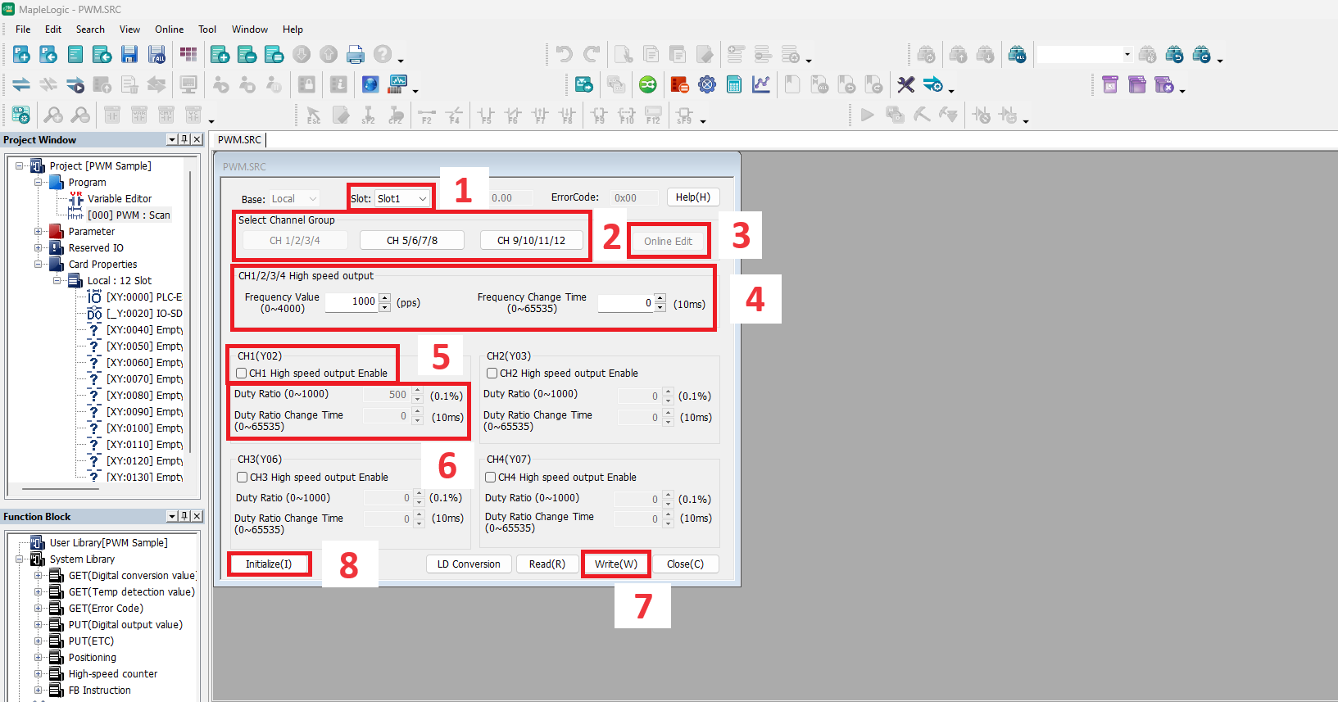Expand the Positioning library node
Viewport: 1338px width, 702px height.
click(38, 658)
